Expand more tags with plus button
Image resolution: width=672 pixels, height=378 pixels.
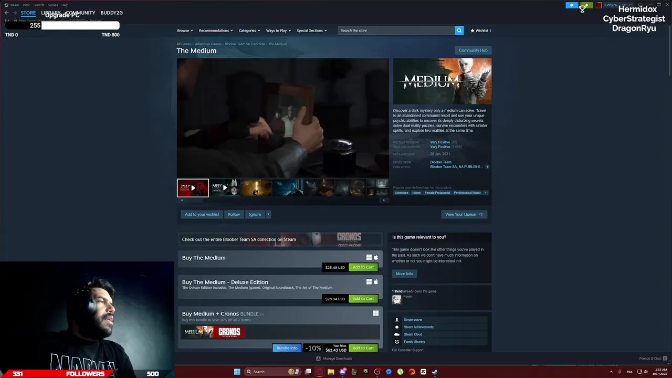pyautogui.click(x=486, y=193)
